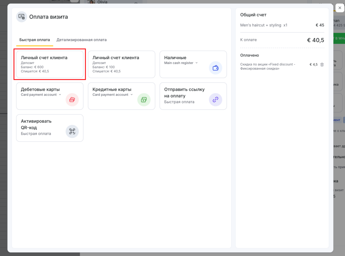
Task: Click the red debit cards icon
Action: (72, 100)
